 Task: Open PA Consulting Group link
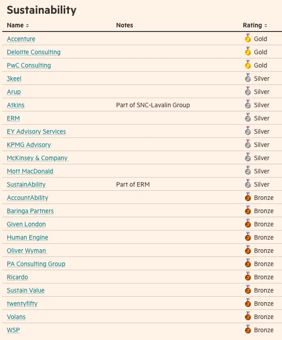36,264
